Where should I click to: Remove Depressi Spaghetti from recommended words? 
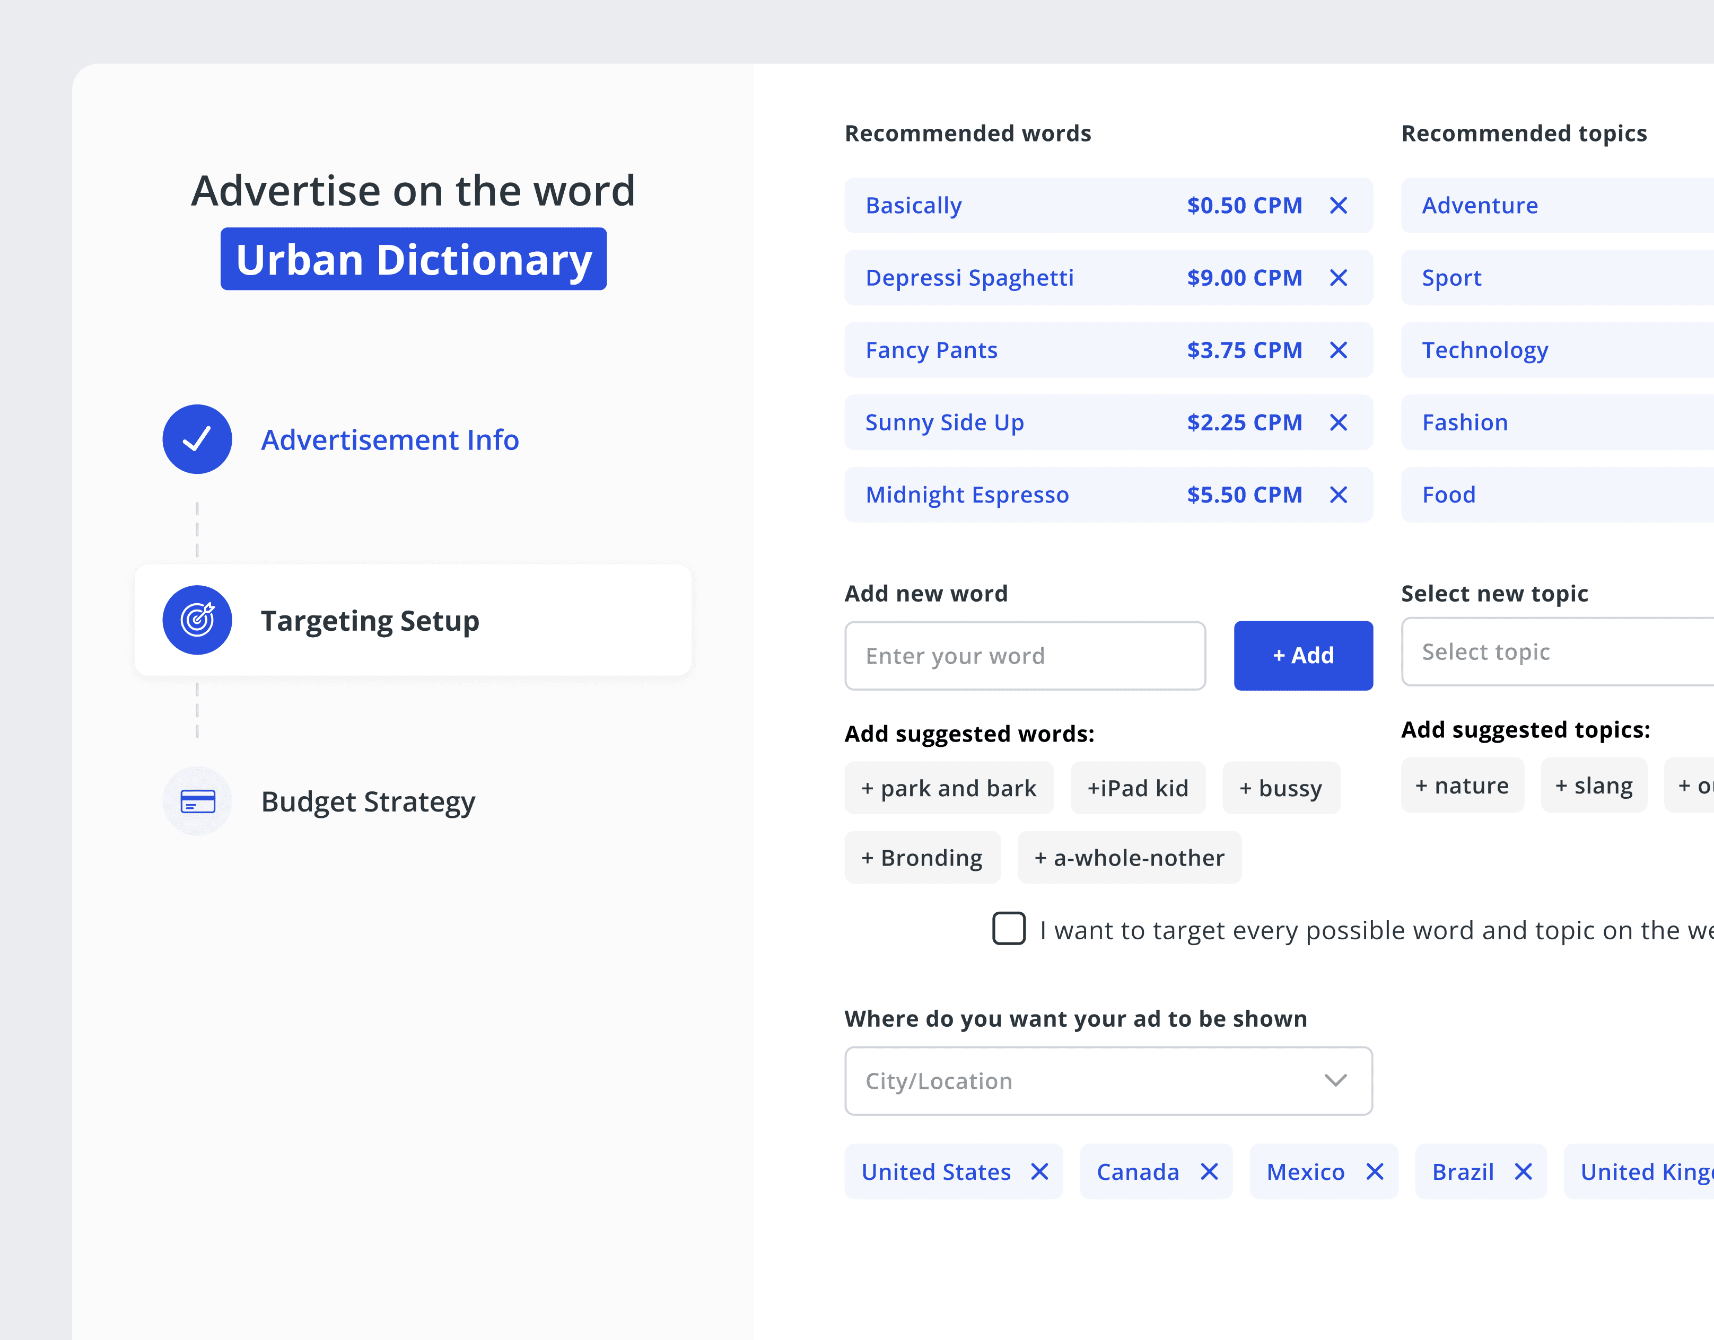point(1338,278)
